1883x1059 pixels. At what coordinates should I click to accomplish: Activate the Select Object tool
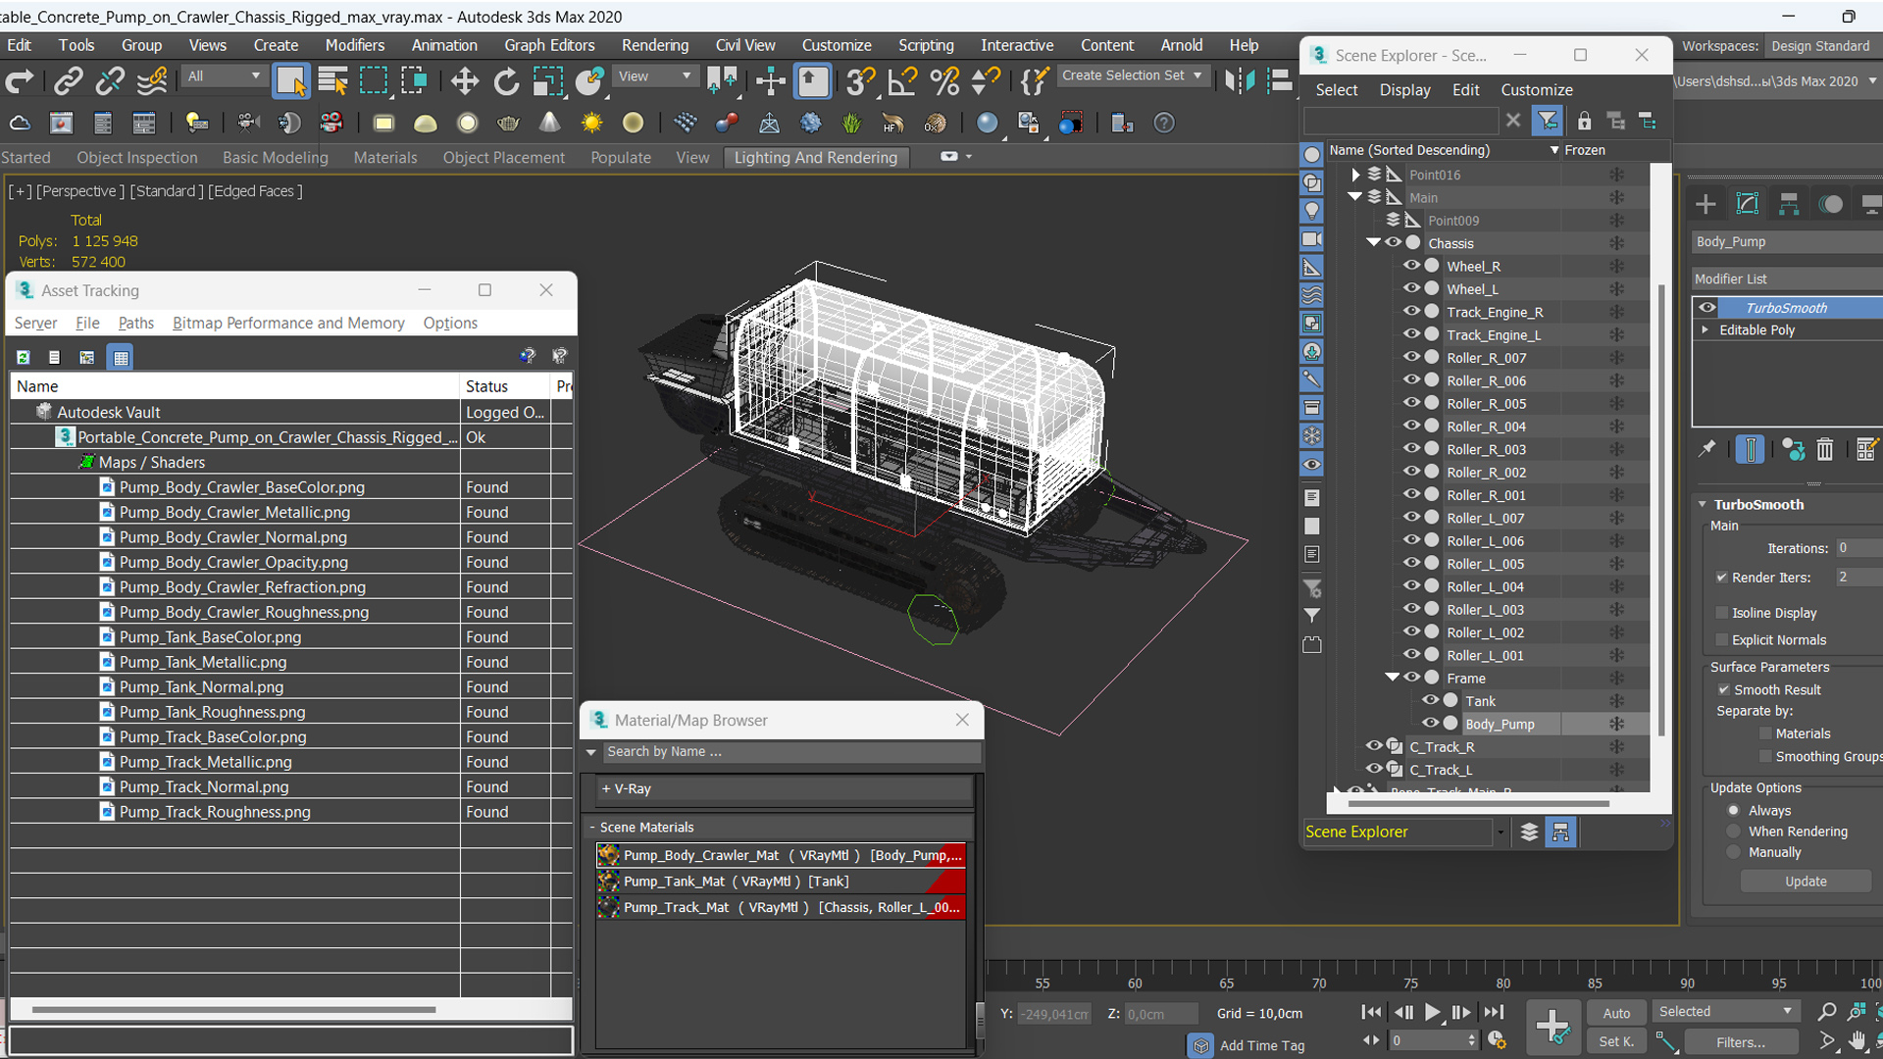coord(291,81)
